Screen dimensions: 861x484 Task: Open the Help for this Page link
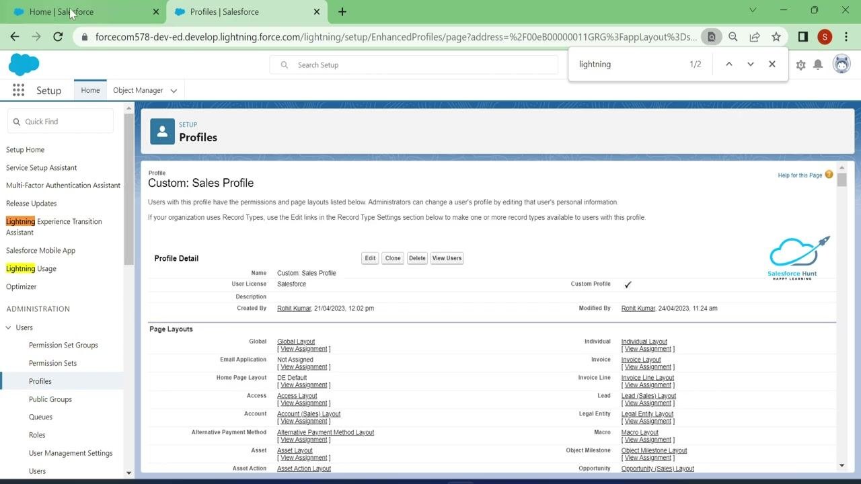tap(800, 175)
